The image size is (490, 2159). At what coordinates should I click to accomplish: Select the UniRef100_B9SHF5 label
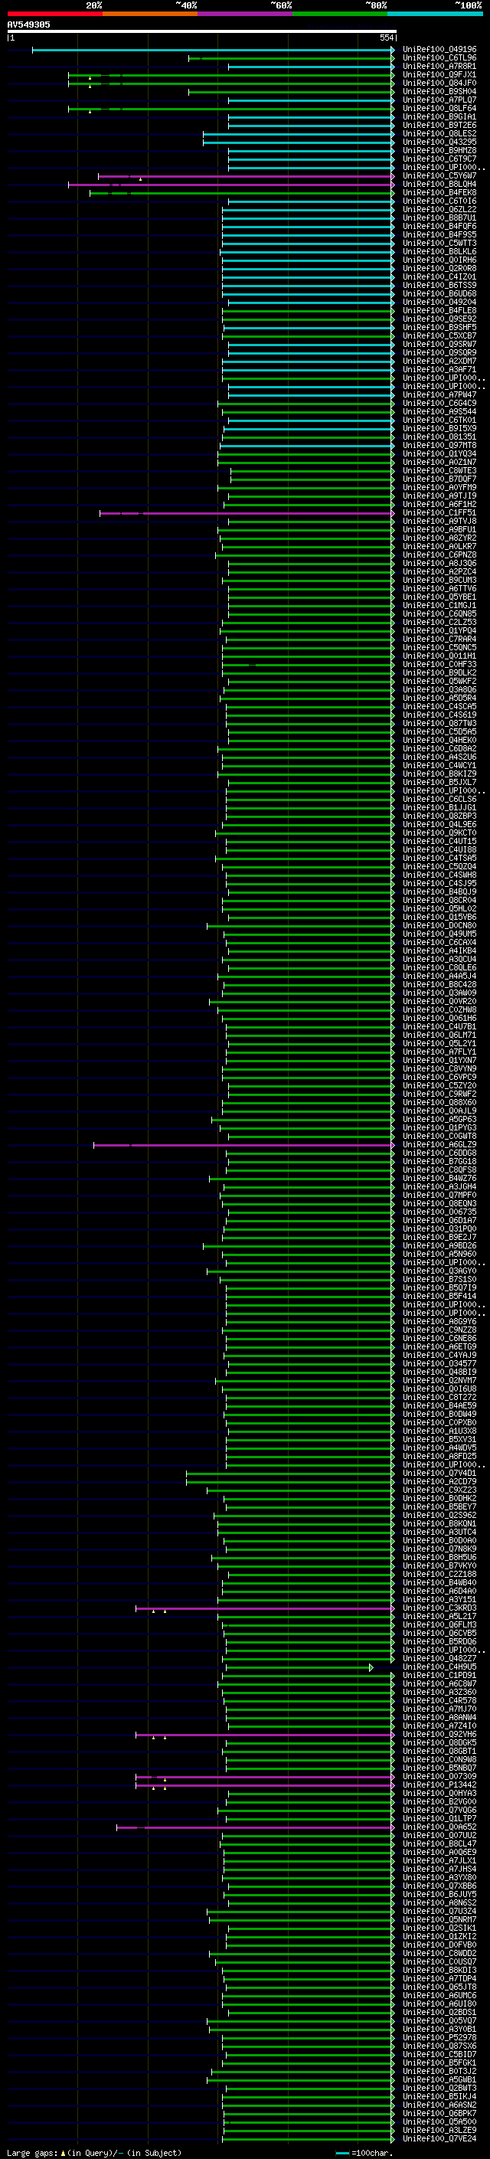pos(439,328)
